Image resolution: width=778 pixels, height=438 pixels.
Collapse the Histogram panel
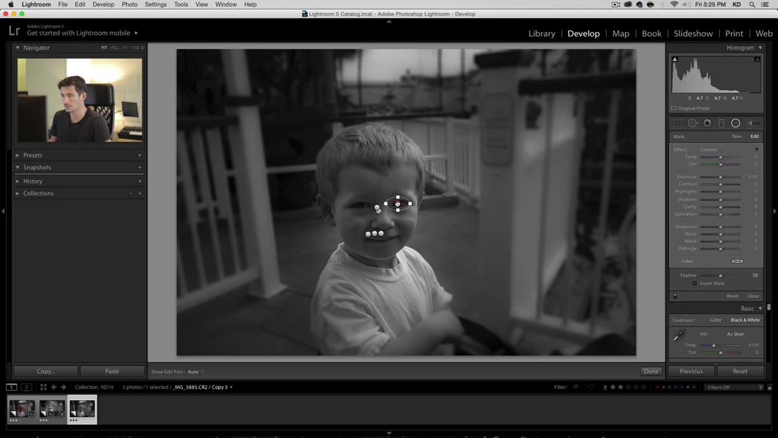tap(760, 48)
